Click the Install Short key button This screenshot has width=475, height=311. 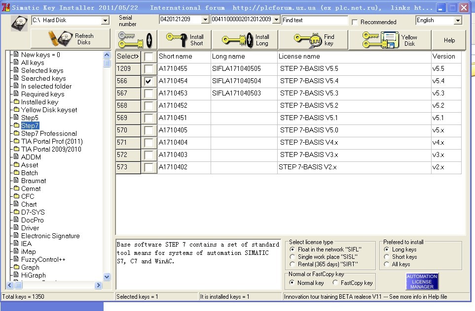tap(184, 40)
